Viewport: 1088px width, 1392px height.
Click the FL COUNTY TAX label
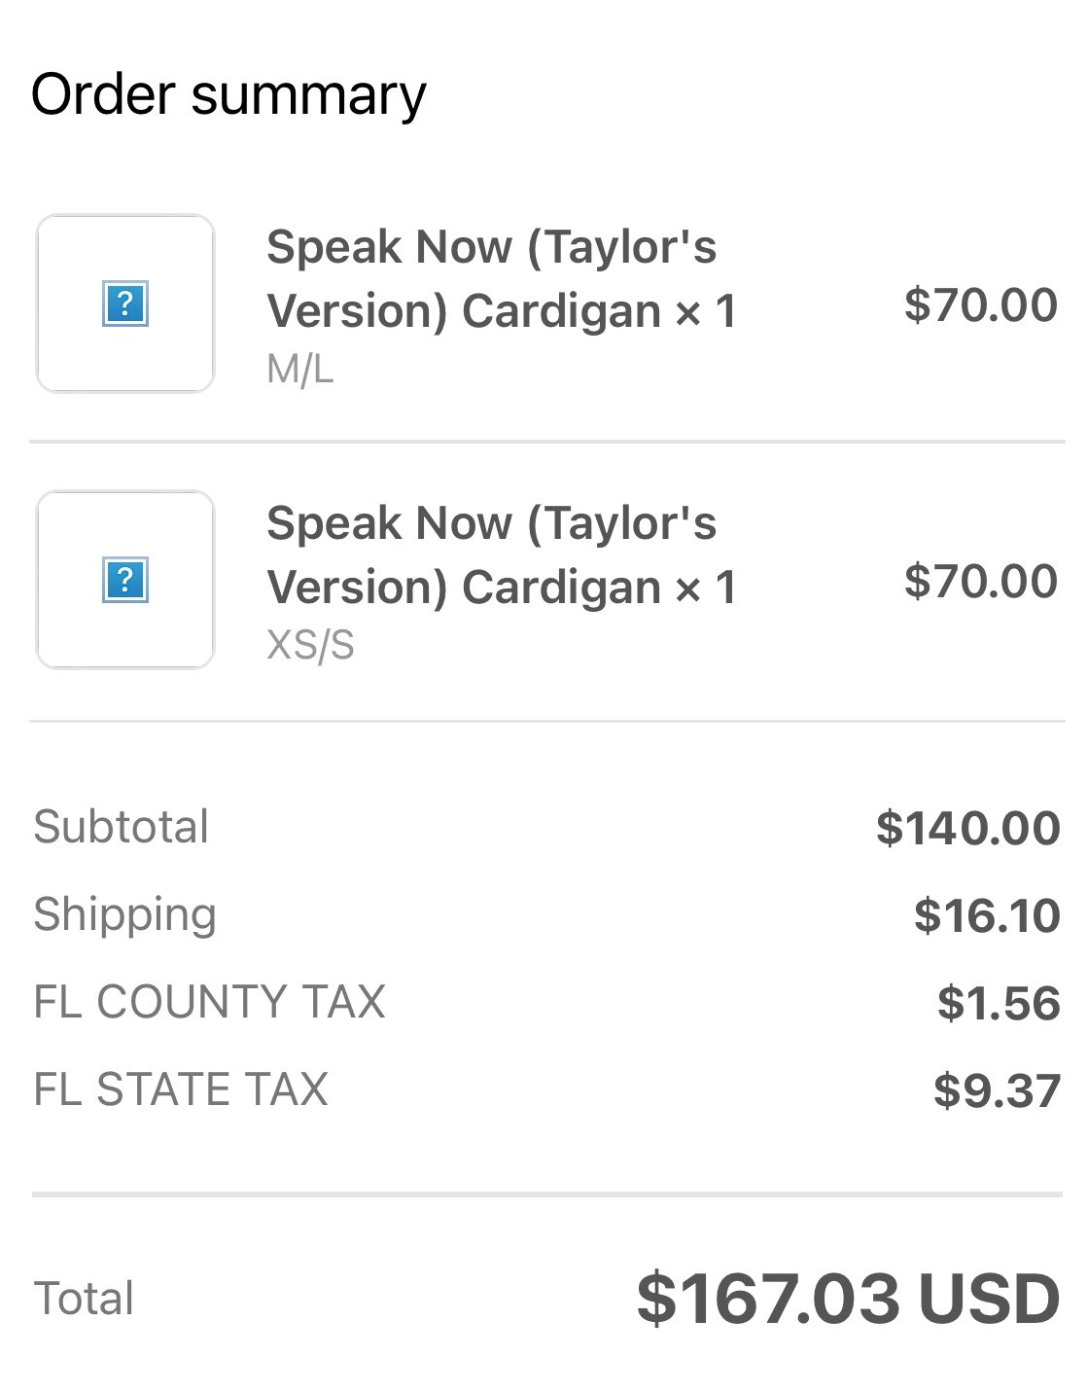209,1002
